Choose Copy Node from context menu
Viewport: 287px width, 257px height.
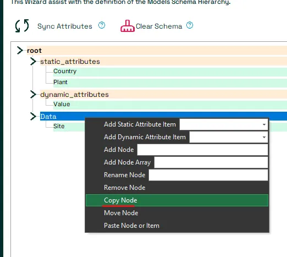click(x=177, y=200)
